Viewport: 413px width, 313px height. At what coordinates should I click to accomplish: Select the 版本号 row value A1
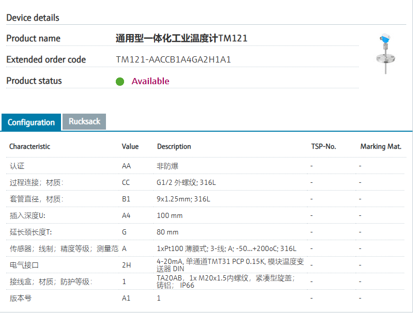tap(126, 299)
